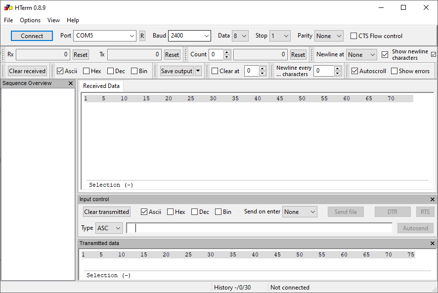Close the Sequence Overview panel
Image resolution: width=438 pixels, height=293 pixels.
tap(70, 83)
